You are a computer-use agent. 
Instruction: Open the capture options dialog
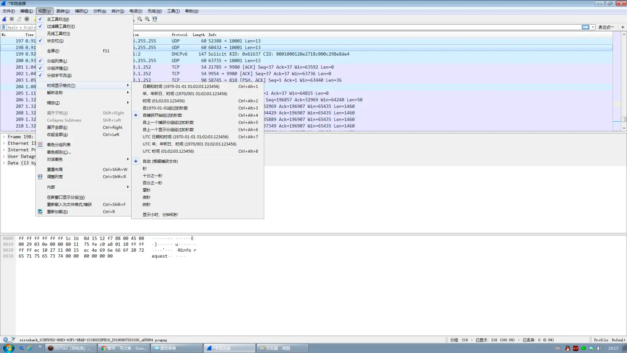pyautogui.click(x=27, y=19)
